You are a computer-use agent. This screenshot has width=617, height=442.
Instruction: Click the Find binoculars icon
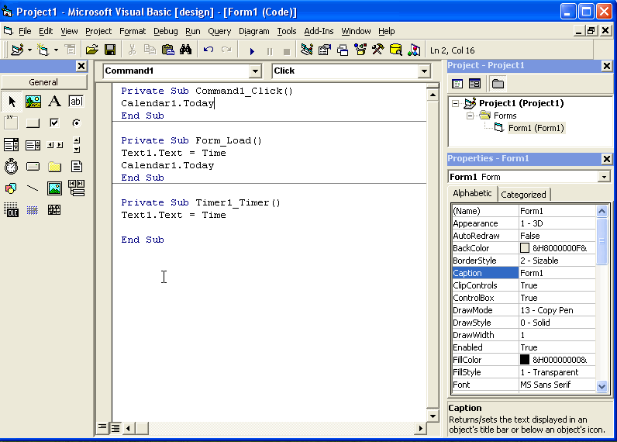pos(186,50)
